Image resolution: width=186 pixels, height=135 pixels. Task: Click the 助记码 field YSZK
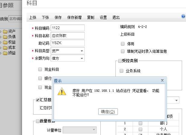click(x=68, y=43)
